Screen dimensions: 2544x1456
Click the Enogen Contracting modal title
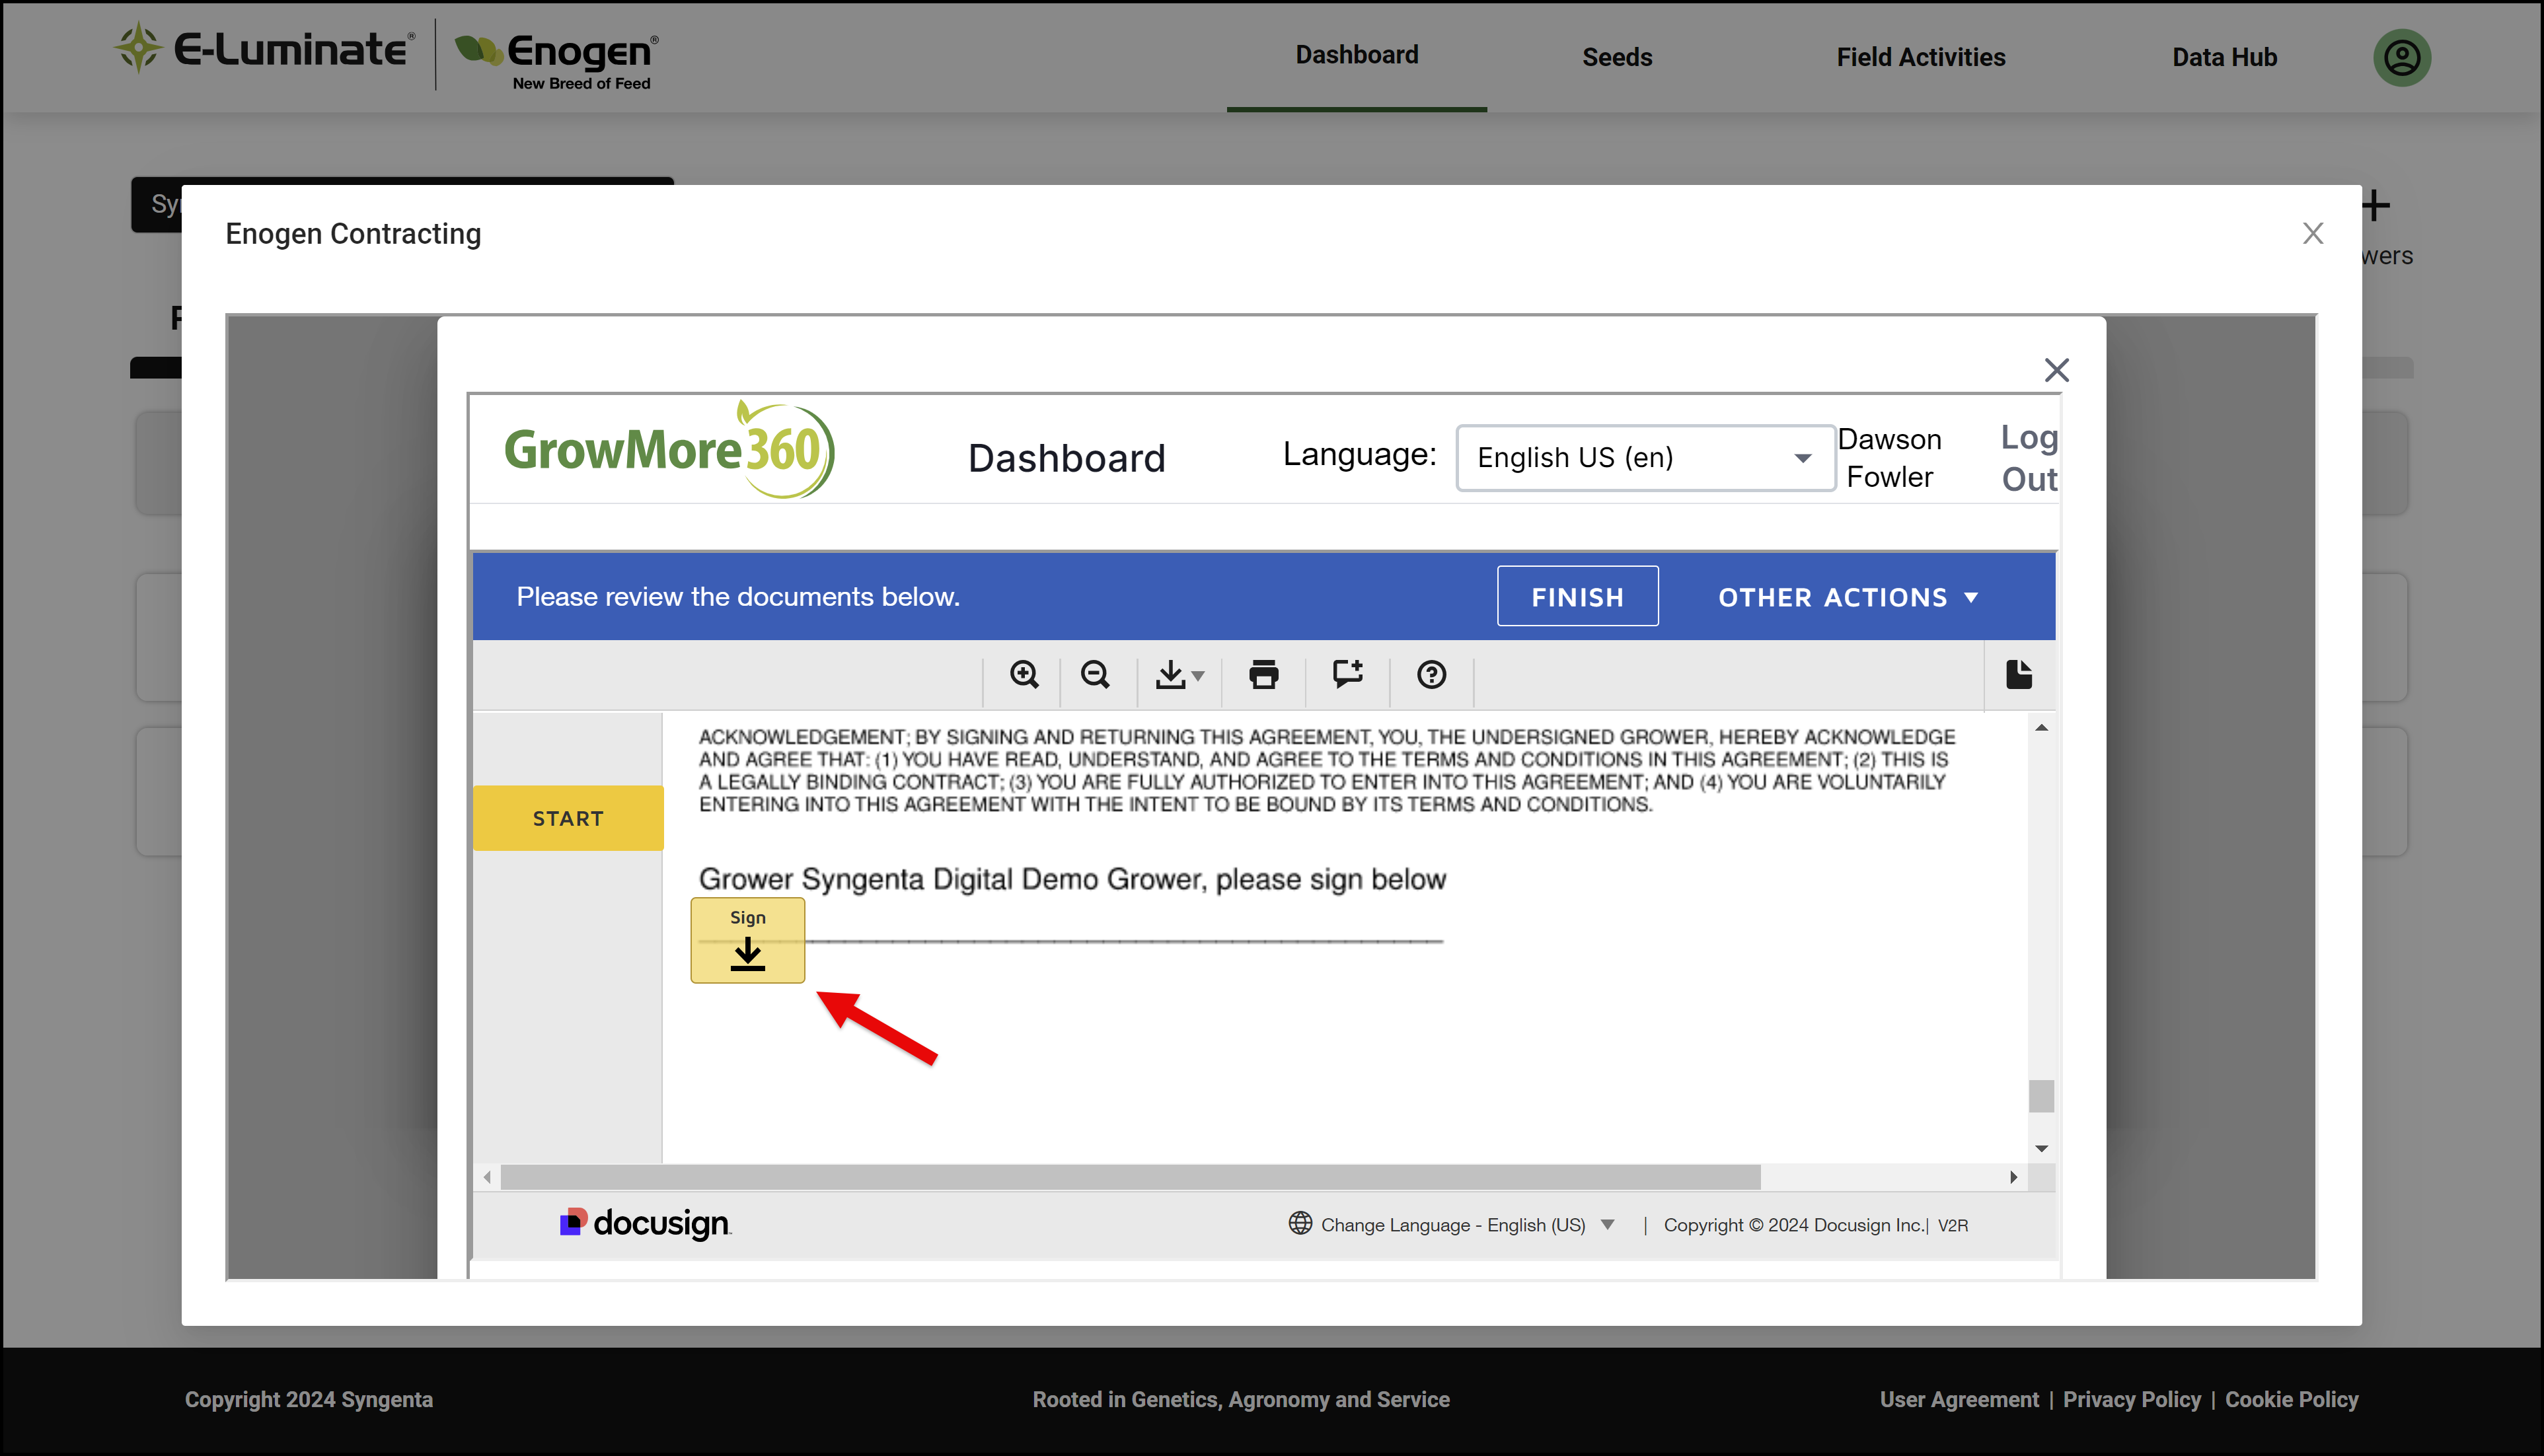(353, 233)
